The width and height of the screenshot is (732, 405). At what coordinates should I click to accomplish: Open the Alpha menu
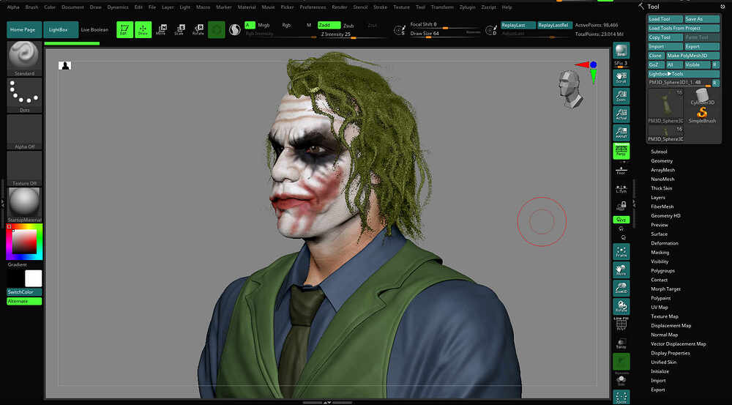pyautogui.click(x=13, y=7)
